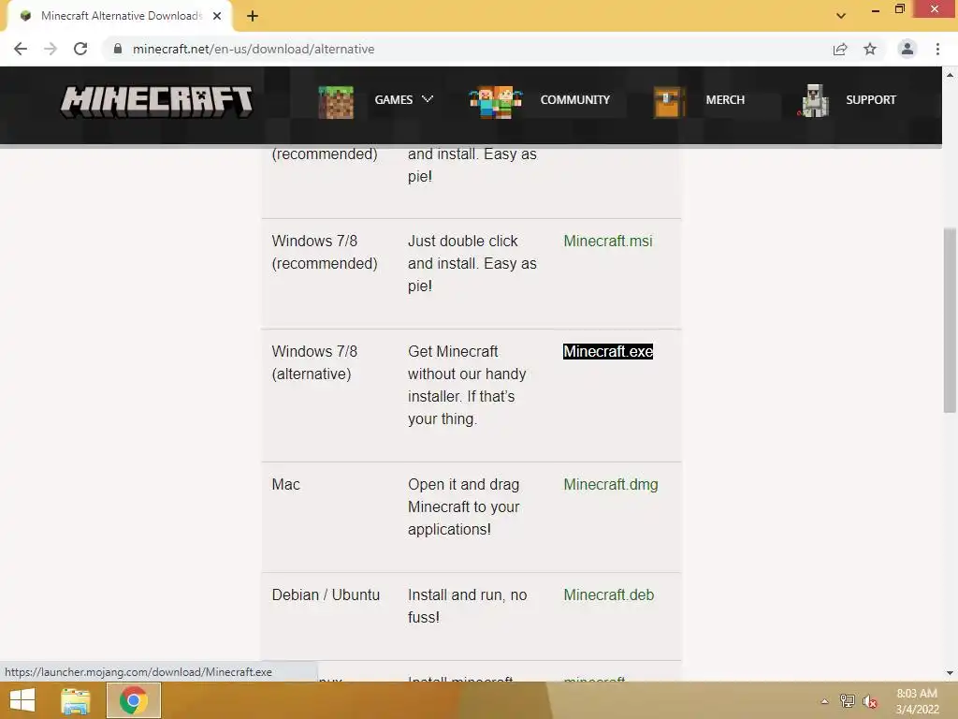Open a new tab with plus button

253,16
